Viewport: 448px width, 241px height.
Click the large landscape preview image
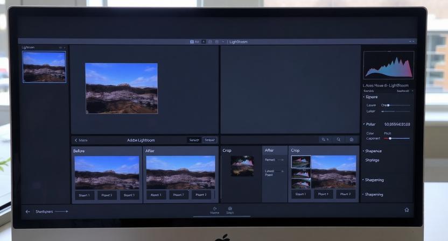pyautogui.click(x=122, y=88)
